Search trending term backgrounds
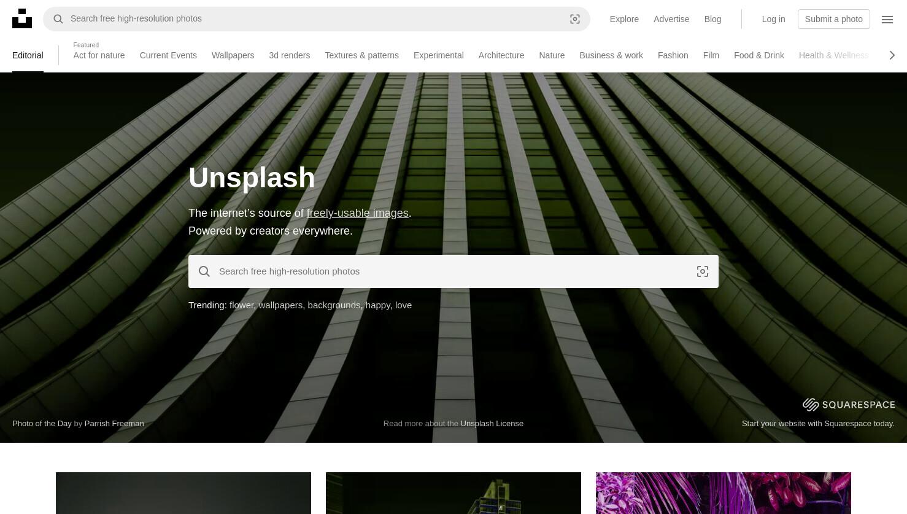Screen dimensions: 907x514 click(x=334, y=305)
